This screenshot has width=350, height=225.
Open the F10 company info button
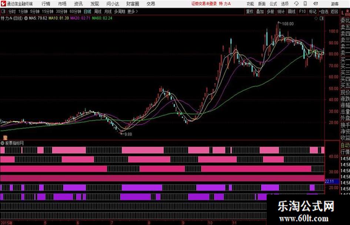303,11
